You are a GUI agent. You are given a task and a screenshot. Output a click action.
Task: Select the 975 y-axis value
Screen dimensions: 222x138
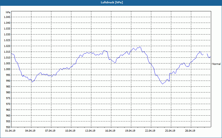click(x=9, y=98)
